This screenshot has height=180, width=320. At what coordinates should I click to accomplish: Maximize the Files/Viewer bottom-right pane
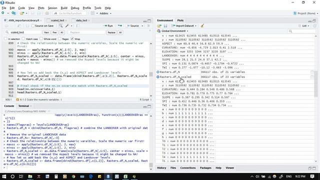[x=314, y=168]
